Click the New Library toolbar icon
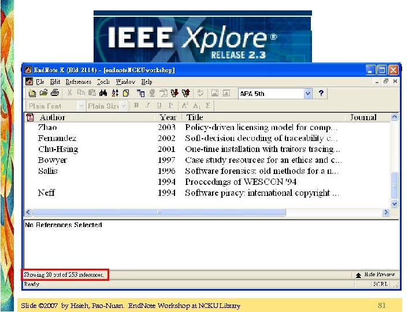The width and height of the screenshot is (416, 312). click(x=32, y=93)
